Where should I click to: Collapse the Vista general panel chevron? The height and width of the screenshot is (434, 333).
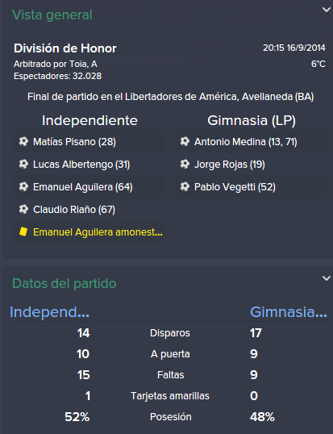(327, 10)
